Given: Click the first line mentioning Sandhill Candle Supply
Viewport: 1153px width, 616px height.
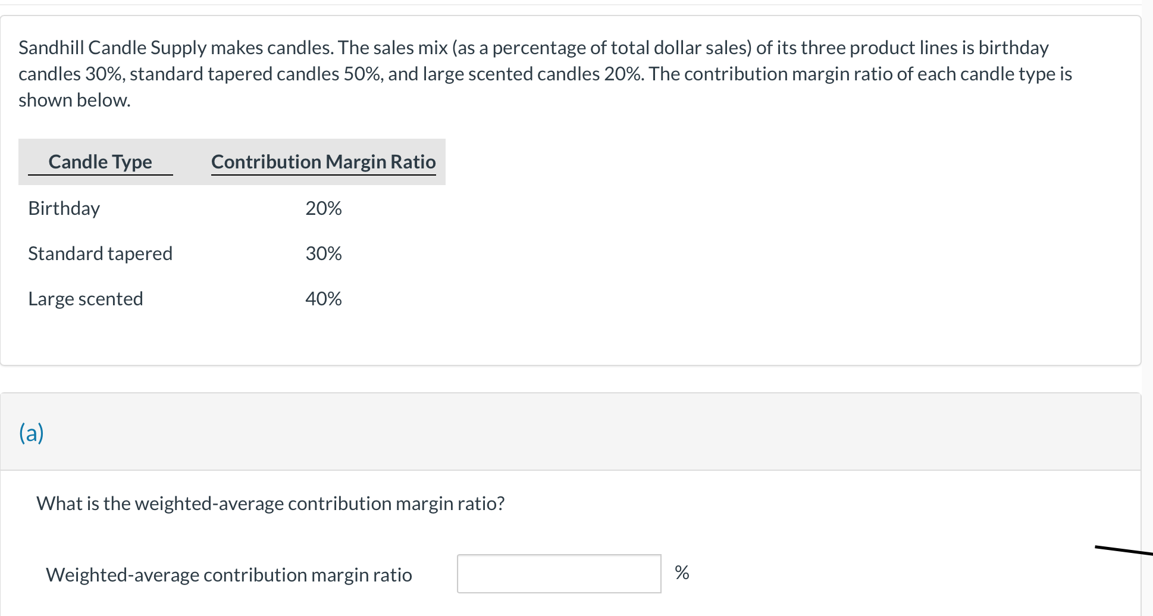Looking at the screenshot, I should [x=534, y=48].
